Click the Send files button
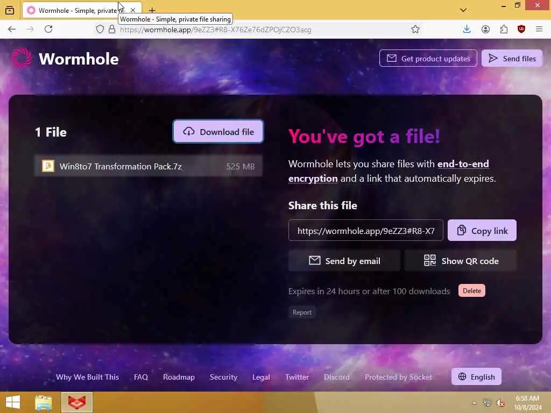The width and height of the screenshot is (551, 413). 512,58
